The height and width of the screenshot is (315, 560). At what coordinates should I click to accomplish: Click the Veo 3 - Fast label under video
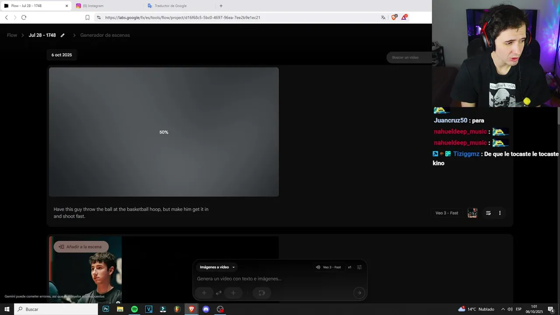pos(447,213)
